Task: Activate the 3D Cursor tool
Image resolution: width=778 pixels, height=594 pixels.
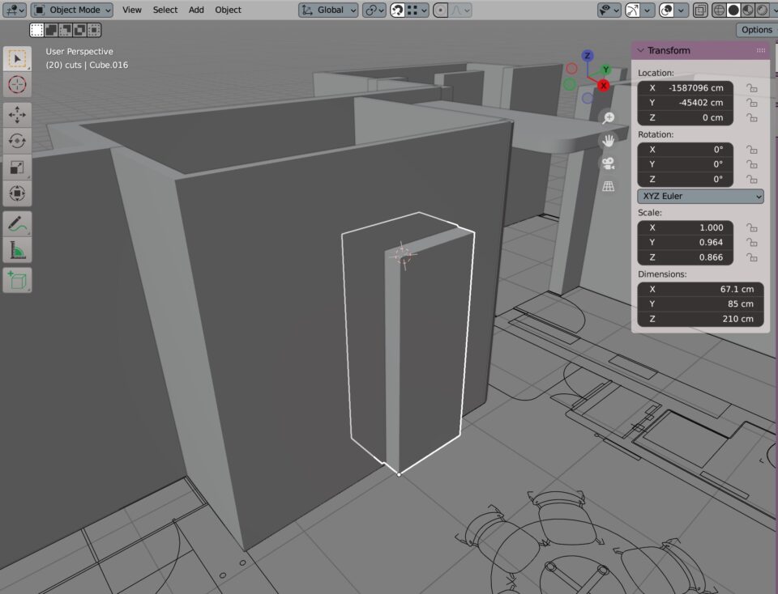Action: [x=17, y=84]
